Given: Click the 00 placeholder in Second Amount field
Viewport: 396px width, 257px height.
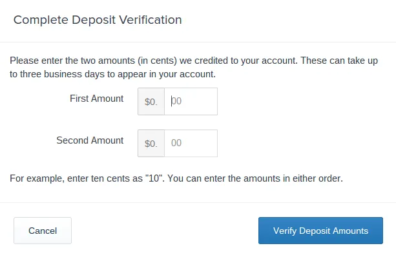Looking at the screenshot, I should 176,143.
